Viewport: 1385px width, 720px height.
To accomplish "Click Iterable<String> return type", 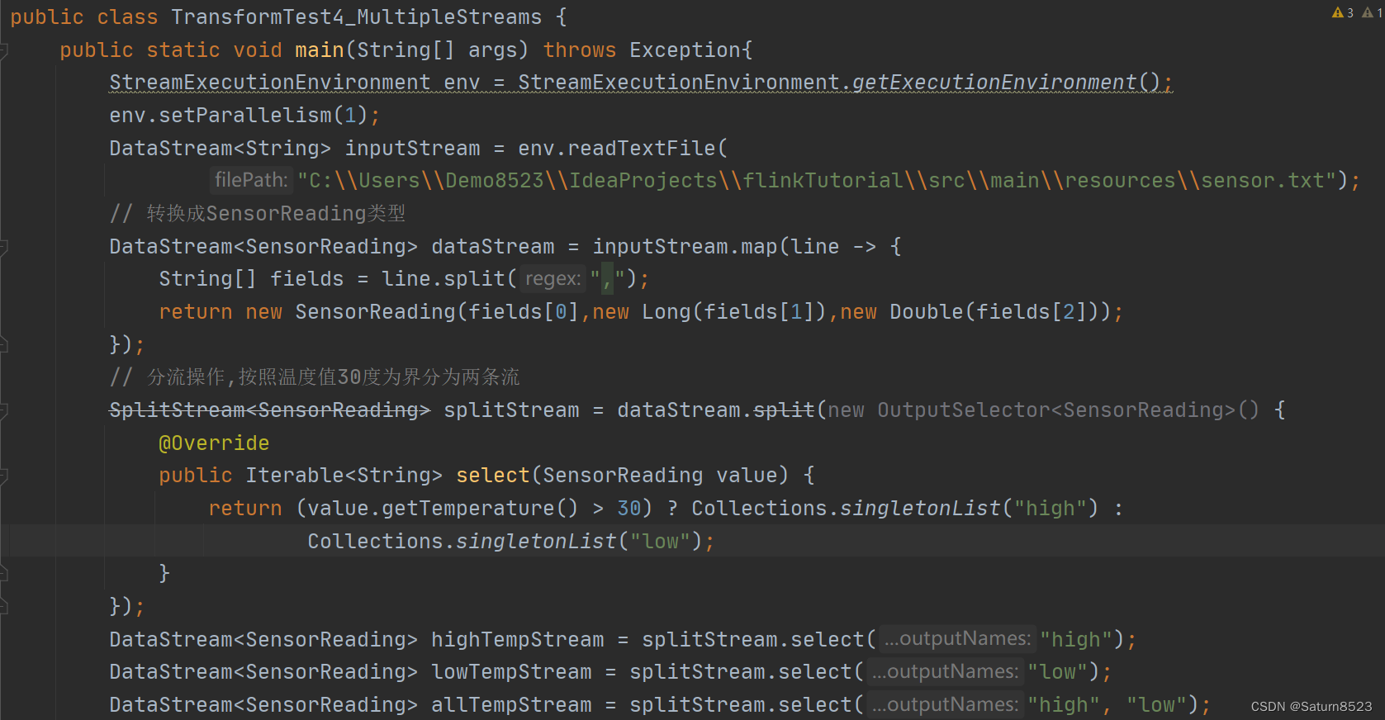I will coord(344,476).
